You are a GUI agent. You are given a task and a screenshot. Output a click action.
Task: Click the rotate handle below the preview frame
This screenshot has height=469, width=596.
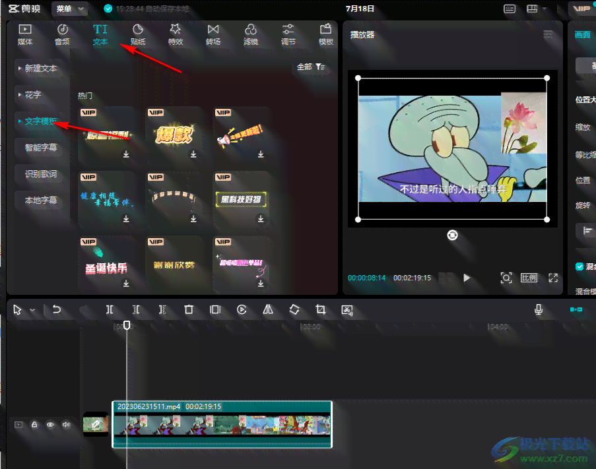pos(452,235)
